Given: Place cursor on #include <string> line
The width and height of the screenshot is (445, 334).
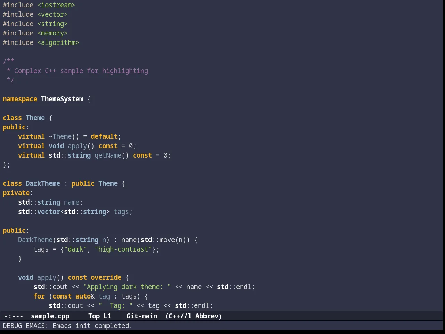Looking at the screenshot, I should click(x=35, y=24).
